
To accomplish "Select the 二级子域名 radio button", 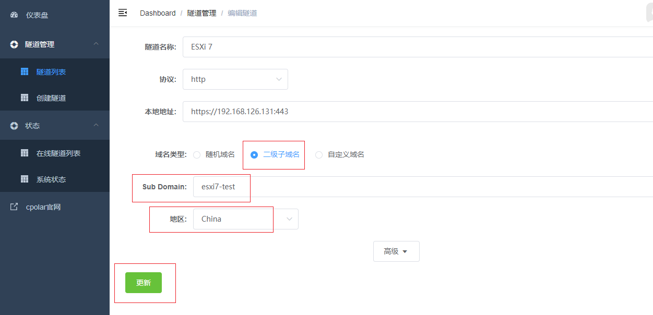I will pyautogui.click(x=254, y=155).
